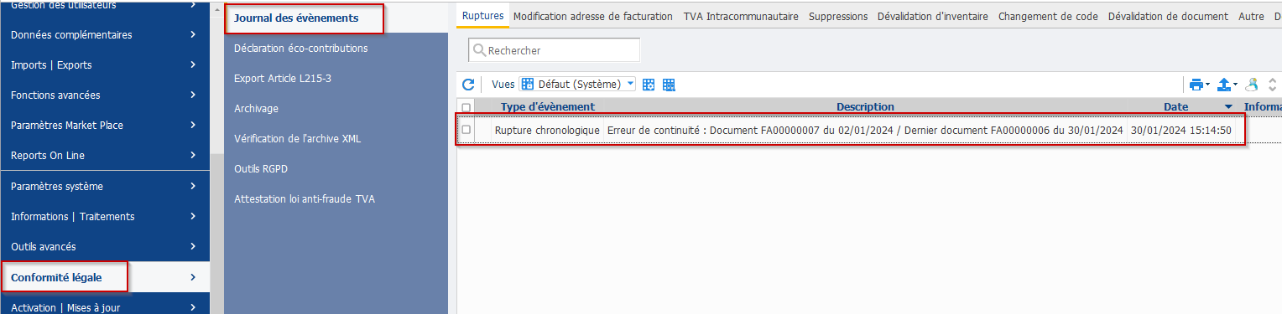
Task: Open Attestation loi anti-fraude TVA
Action: (x=304, y=198)
